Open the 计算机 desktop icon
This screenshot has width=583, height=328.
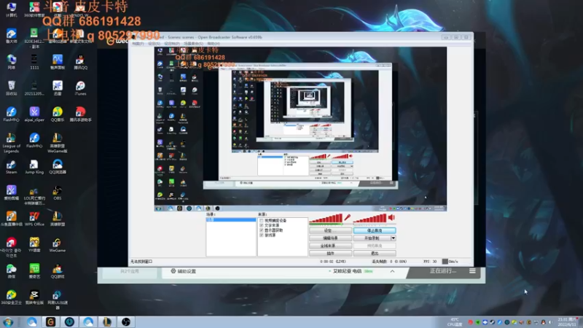(x=11, y=9)
